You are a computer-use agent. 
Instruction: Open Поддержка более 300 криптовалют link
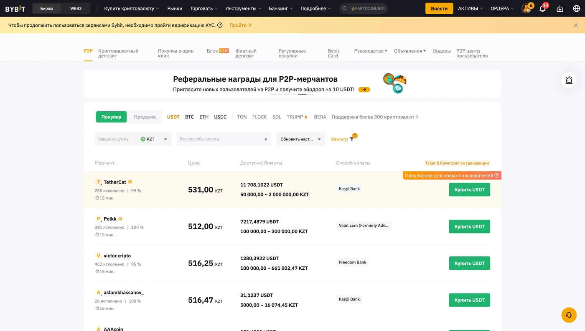375,117
